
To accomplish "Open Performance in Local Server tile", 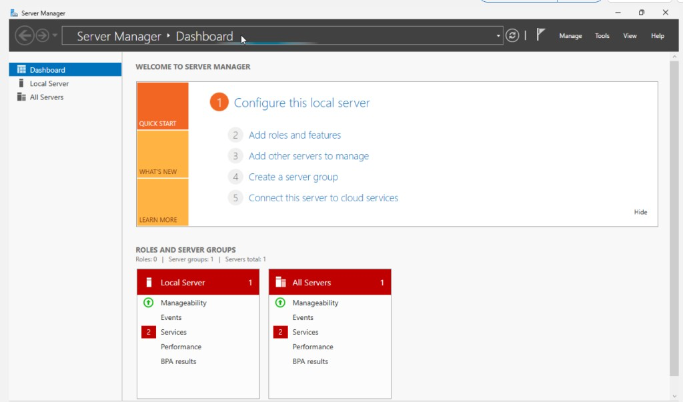I will [181, 347].
